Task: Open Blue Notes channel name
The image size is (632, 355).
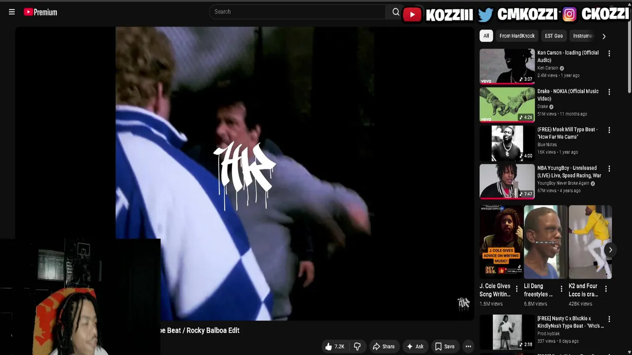Action: [547, 144]
